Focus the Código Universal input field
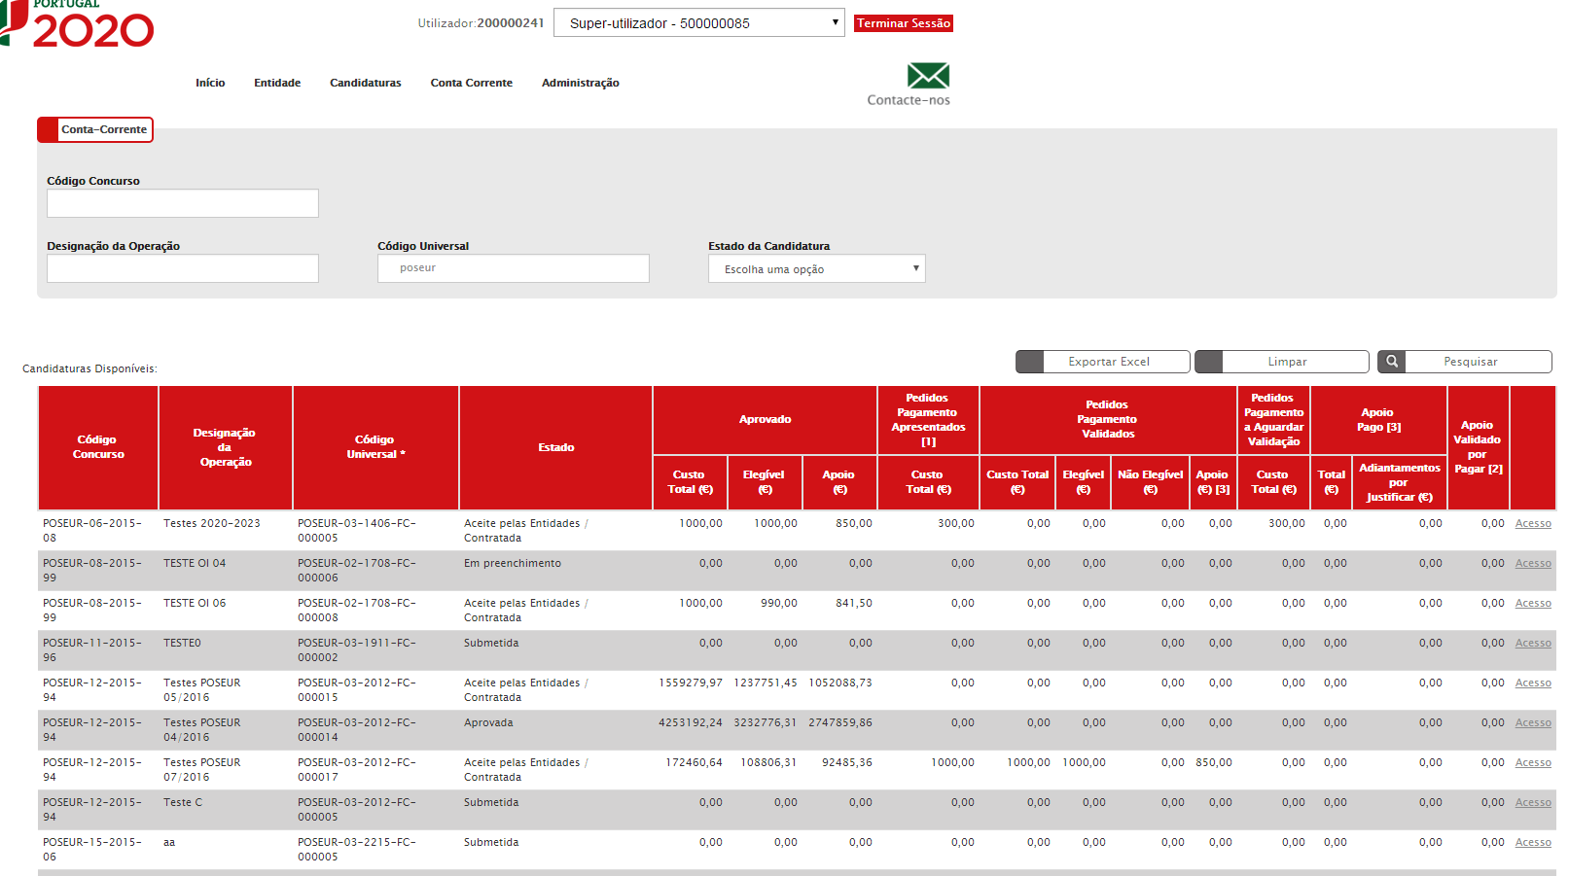The image size is (1569, 876). click(514, 268)
